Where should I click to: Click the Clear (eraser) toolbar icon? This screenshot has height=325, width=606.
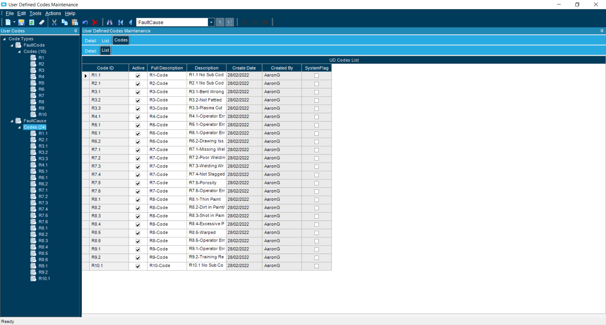(42, 22)
